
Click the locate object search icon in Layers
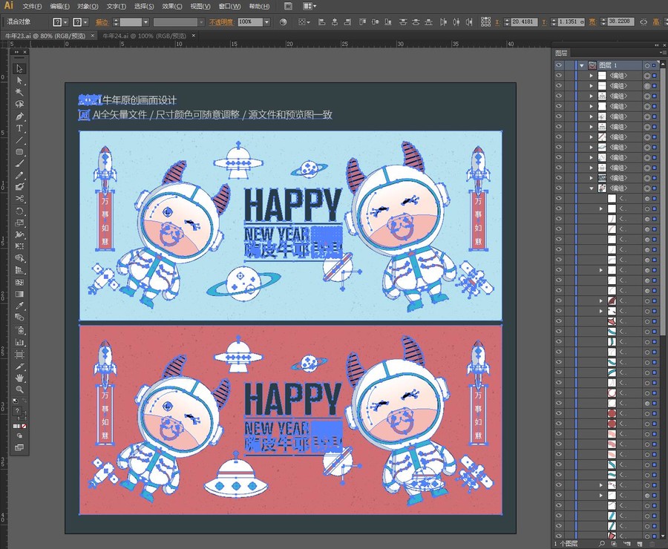pos(601,544)
